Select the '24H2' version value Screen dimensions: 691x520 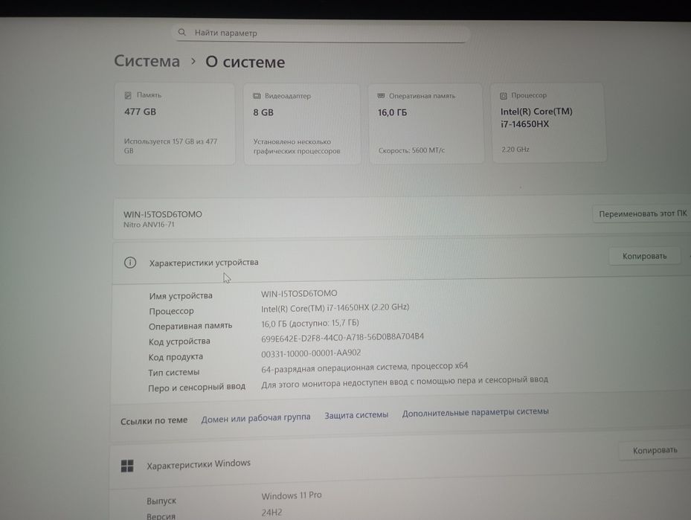(271, 513)
